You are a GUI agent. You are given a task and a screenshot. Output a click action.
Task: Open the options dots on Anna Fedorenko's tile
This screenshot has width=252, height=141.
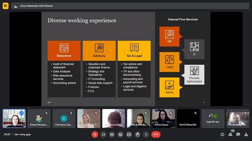(x=21, y=113)
